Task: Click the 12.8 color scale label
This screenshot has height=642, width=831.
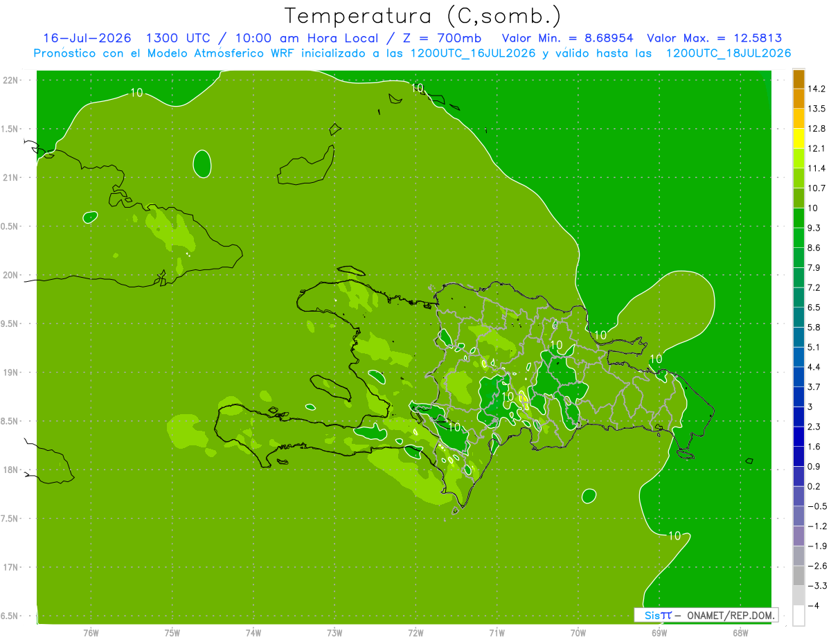Action: (x=816, y=129)
